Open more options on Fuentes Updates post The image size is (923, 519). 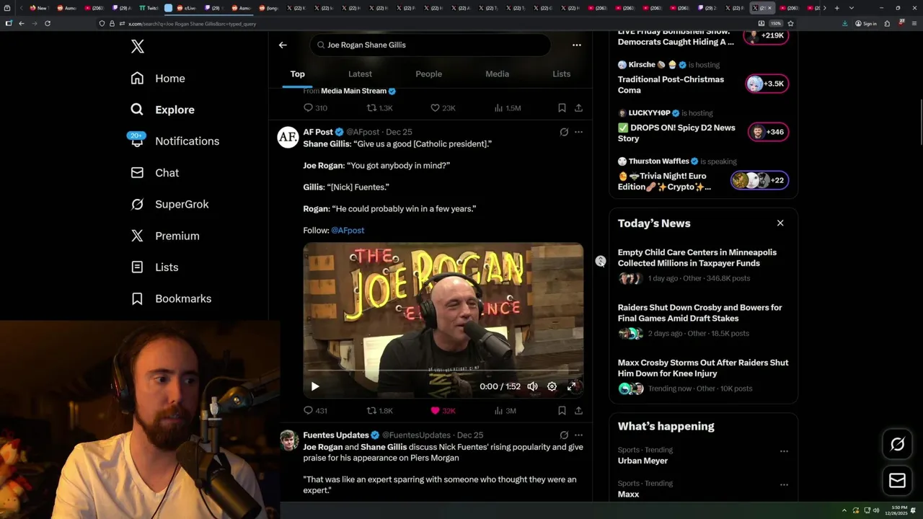[x=578, y=435]
